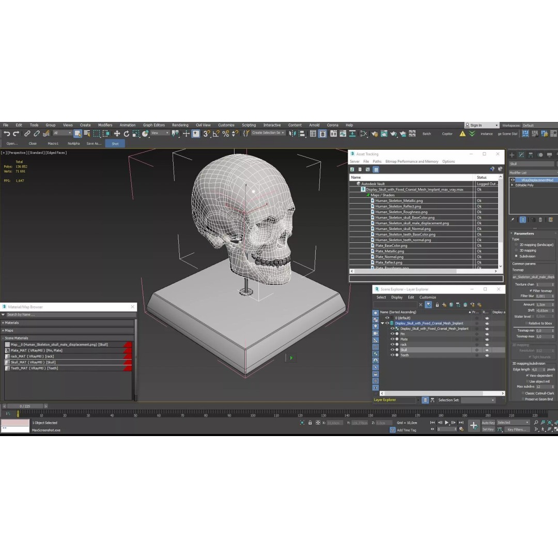This screenshot has height=558, width=558.
Task: Click the Play Animation button
Action: click(446, 423)
